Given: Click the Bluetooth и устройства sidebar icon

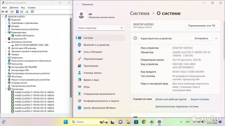Looking at the screenshot, I should pos(79,45).
